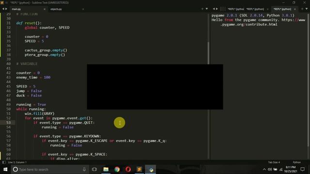This screenshot has height=174, width=310.
Task: Click 'duck = False' line
Action: [29, 95]
